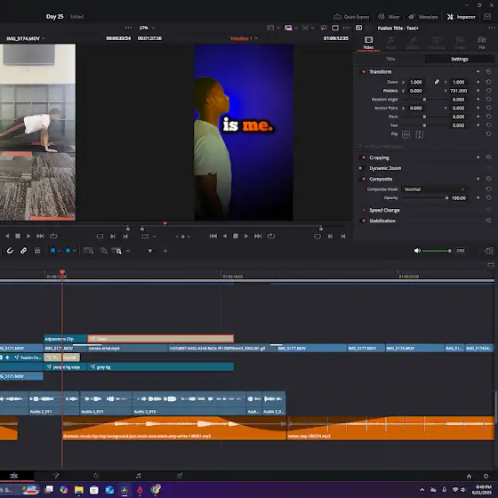Toggle the Composite section enable dot

(x=364, y=179)
